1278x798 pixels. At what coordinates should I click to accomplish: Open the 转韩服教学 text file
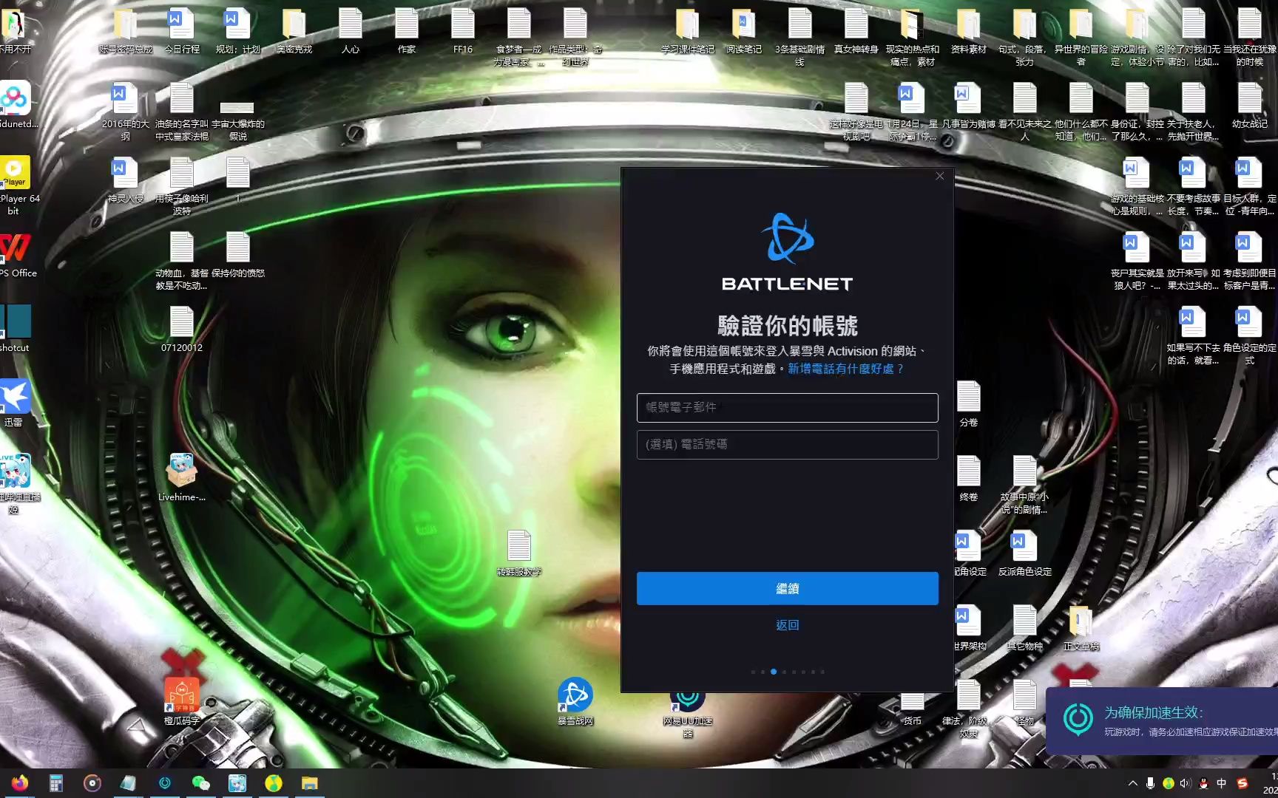click(x=519, y=553)
